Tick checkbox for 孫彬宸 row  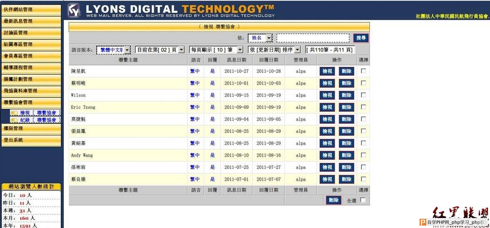click(363, 167)
